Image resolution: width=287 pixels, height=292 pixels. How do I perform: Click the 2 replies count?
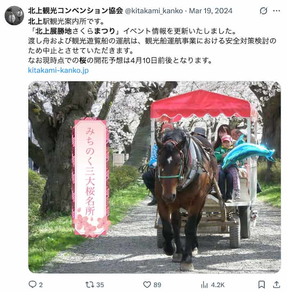point(41,285)
